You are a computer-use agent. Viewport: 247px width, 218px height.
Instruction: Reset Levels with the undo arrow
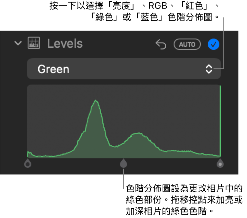point(161,44)
